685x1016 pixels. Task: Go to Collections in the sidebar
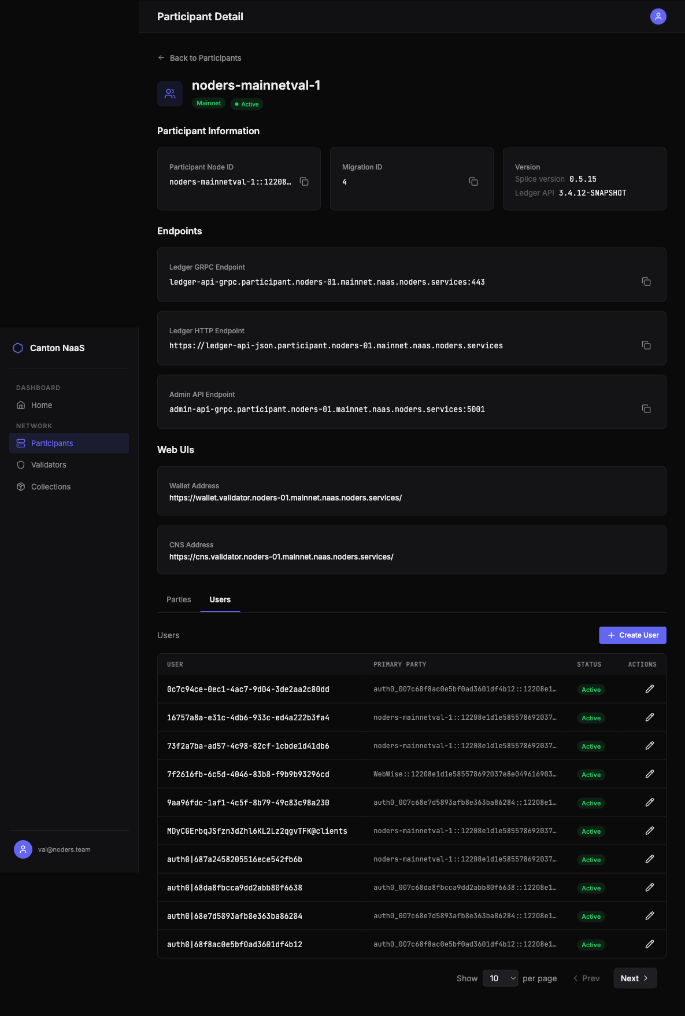tap(51, 487)
